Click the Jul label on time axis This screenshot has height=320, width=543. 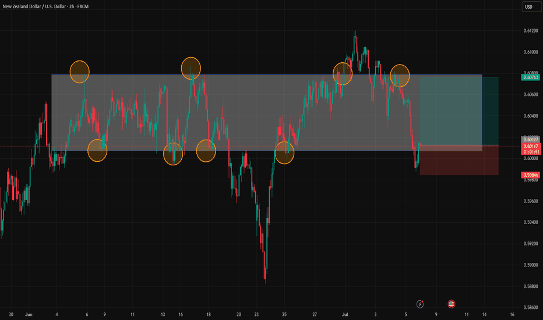[345, 314]
